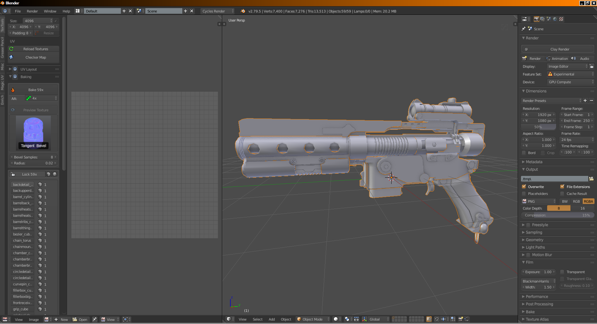
Task: Click the Bake 59x flame icon
Action: pyautogui.click(x=13, y=90)
